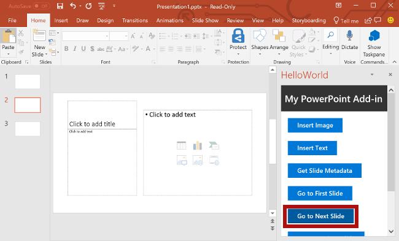Click the Get Slide Metadata button

tap(325, 170)
